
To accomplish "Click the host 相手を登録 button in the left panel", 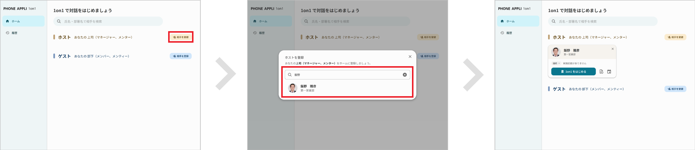I will click(x=181, y=37).
